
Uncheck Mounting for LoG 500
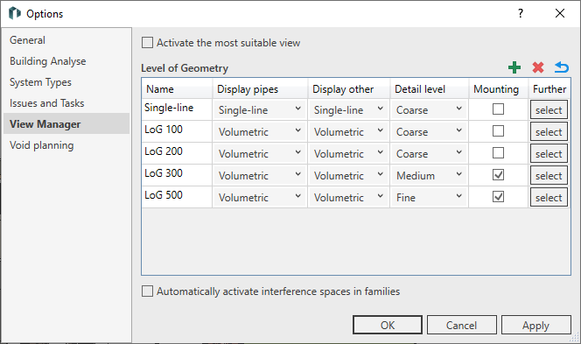(x=499, y=196)
